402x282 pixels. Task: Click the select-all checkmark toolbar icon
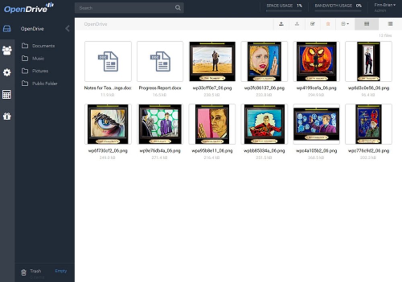point(312,24)
